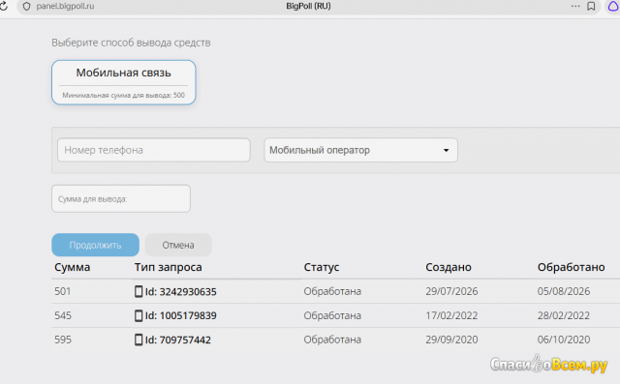This screenshot has width=620, height=384.
Task: Click the amount 545 cell
Action: pyautogui.click(x=62, y=315)
